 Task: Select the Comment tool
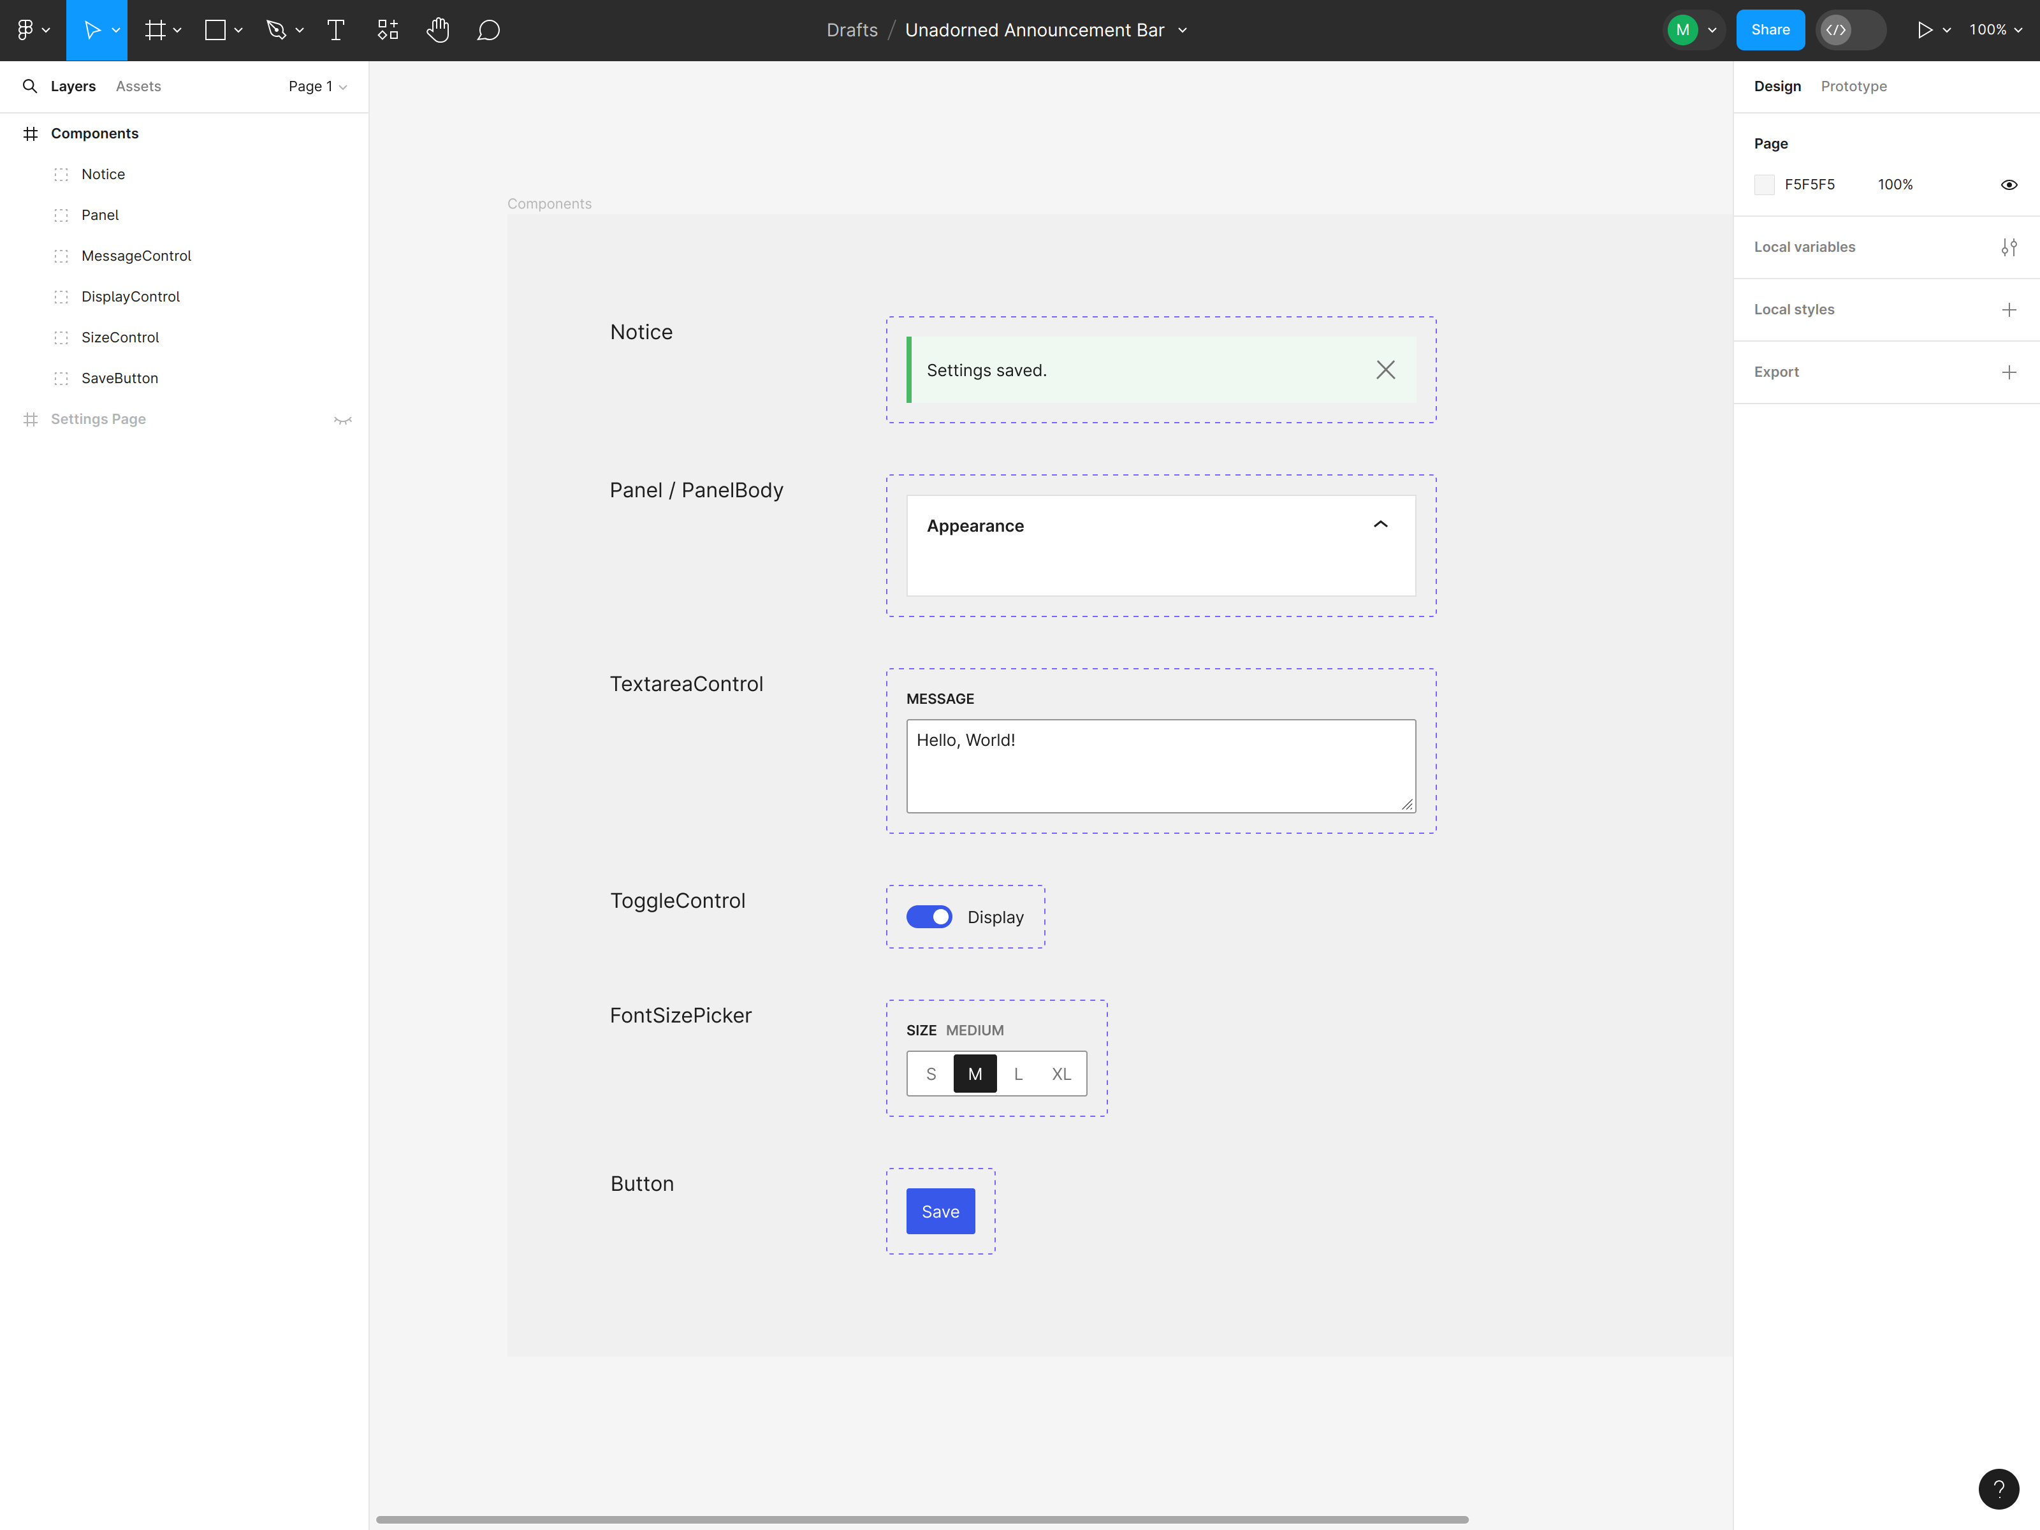click(489, 31)
